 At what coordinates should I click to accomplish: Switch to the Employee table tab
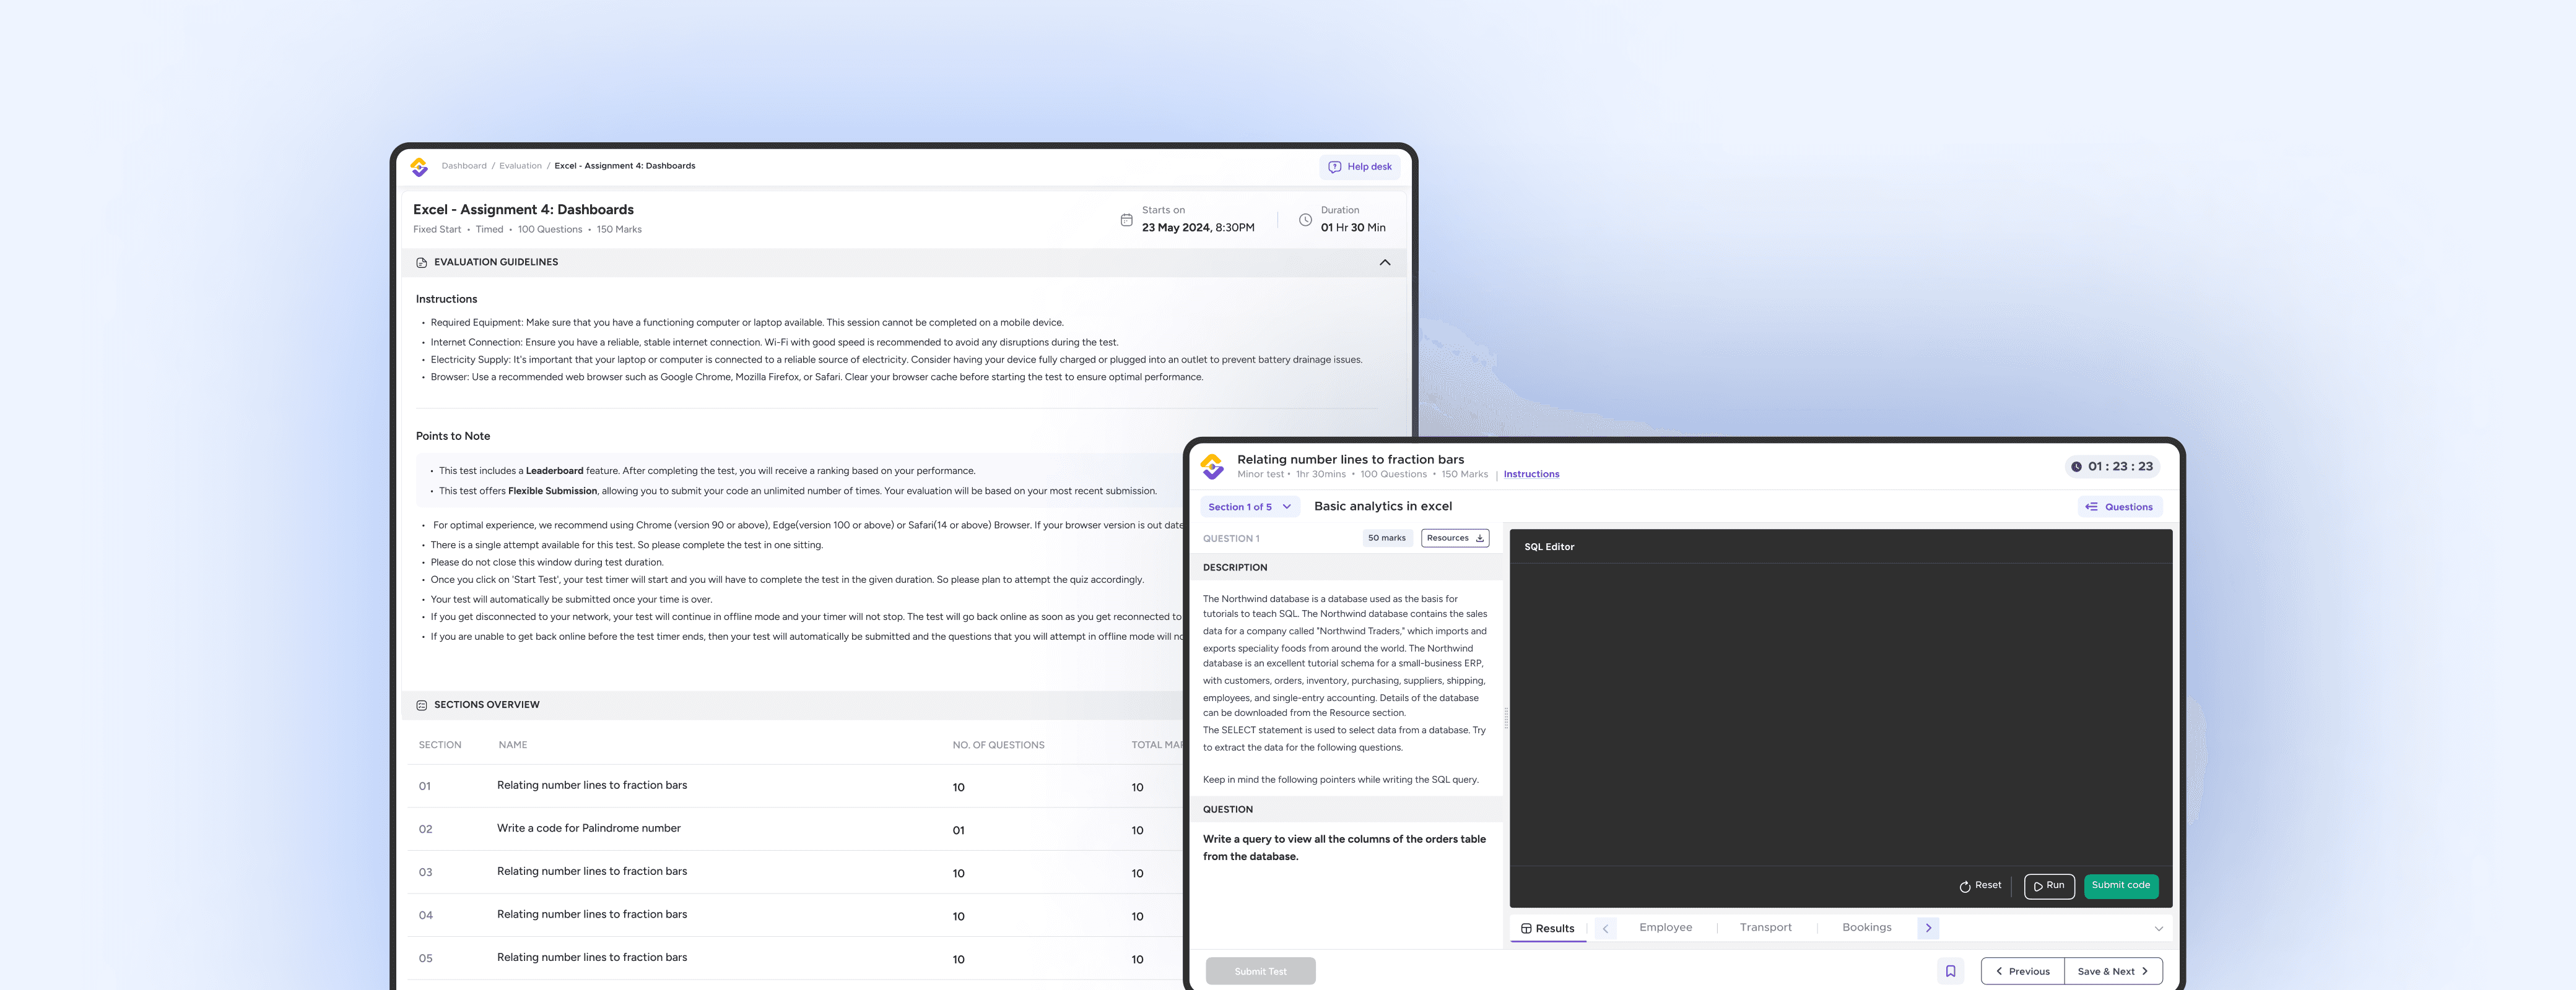pos(1665,928)
